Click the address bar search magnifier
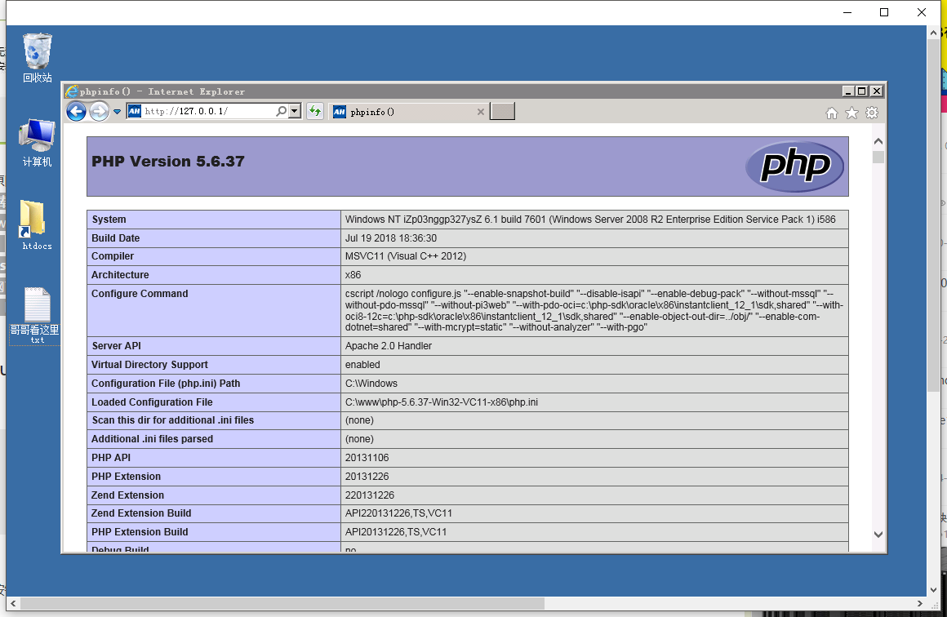This screenshot has height=617, width=947. [282, 111]
